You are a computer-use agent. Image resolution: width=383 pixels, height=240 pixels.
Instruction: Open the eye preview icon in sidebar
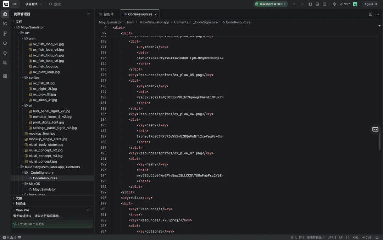tap(5, 43)
